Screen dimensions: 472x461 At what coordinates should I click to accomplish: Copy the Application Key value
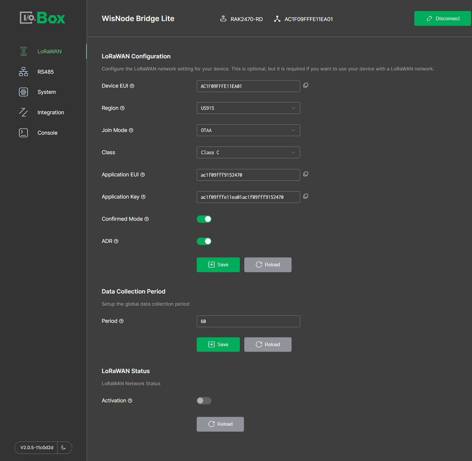(x=306, y=196)
